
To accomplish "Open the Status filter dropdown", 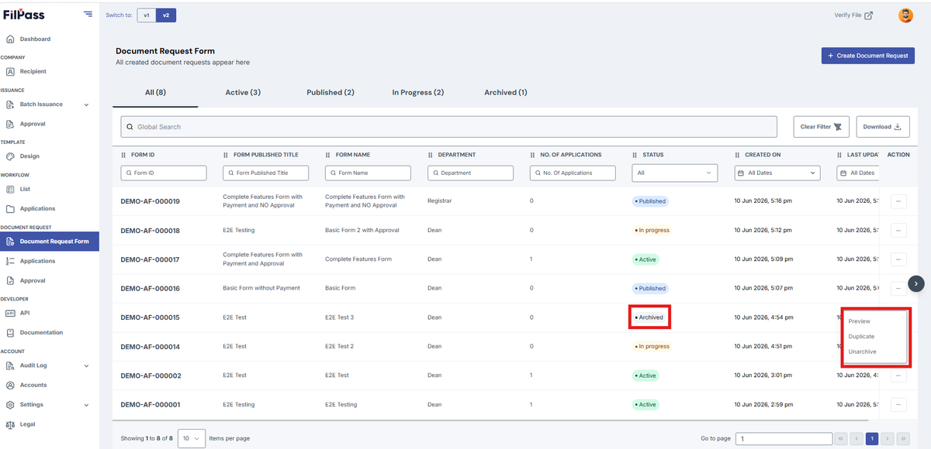I will [674, 173].
